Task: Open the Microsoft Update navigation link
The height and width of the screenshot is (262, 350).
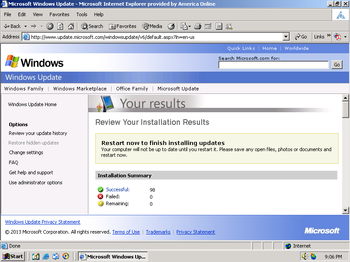Action: coord(178,89)
